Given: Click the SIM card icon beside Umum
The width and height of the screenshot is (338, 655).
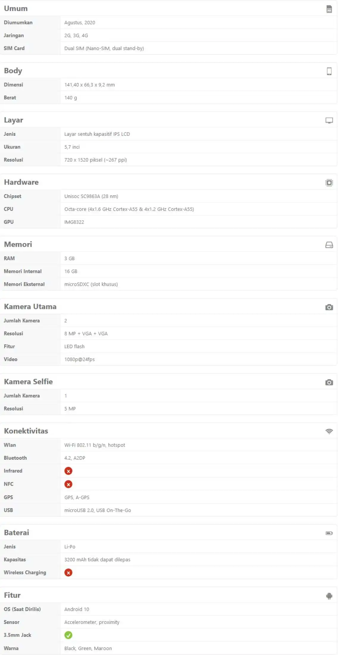Looking at the screenshot, I should coord(329,9).
